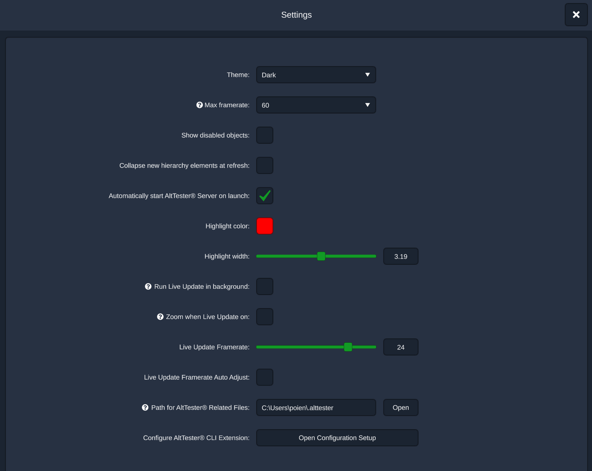The width and height of the screenshot is (592, 471).
Task: Close the Settings dialog with the X button
Action: 576,15
